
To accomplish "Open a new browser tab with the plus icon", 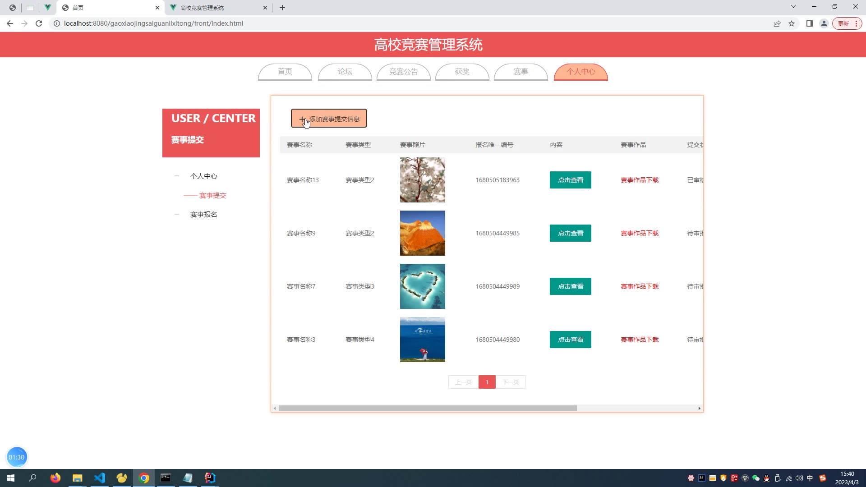I will [282, 8].
